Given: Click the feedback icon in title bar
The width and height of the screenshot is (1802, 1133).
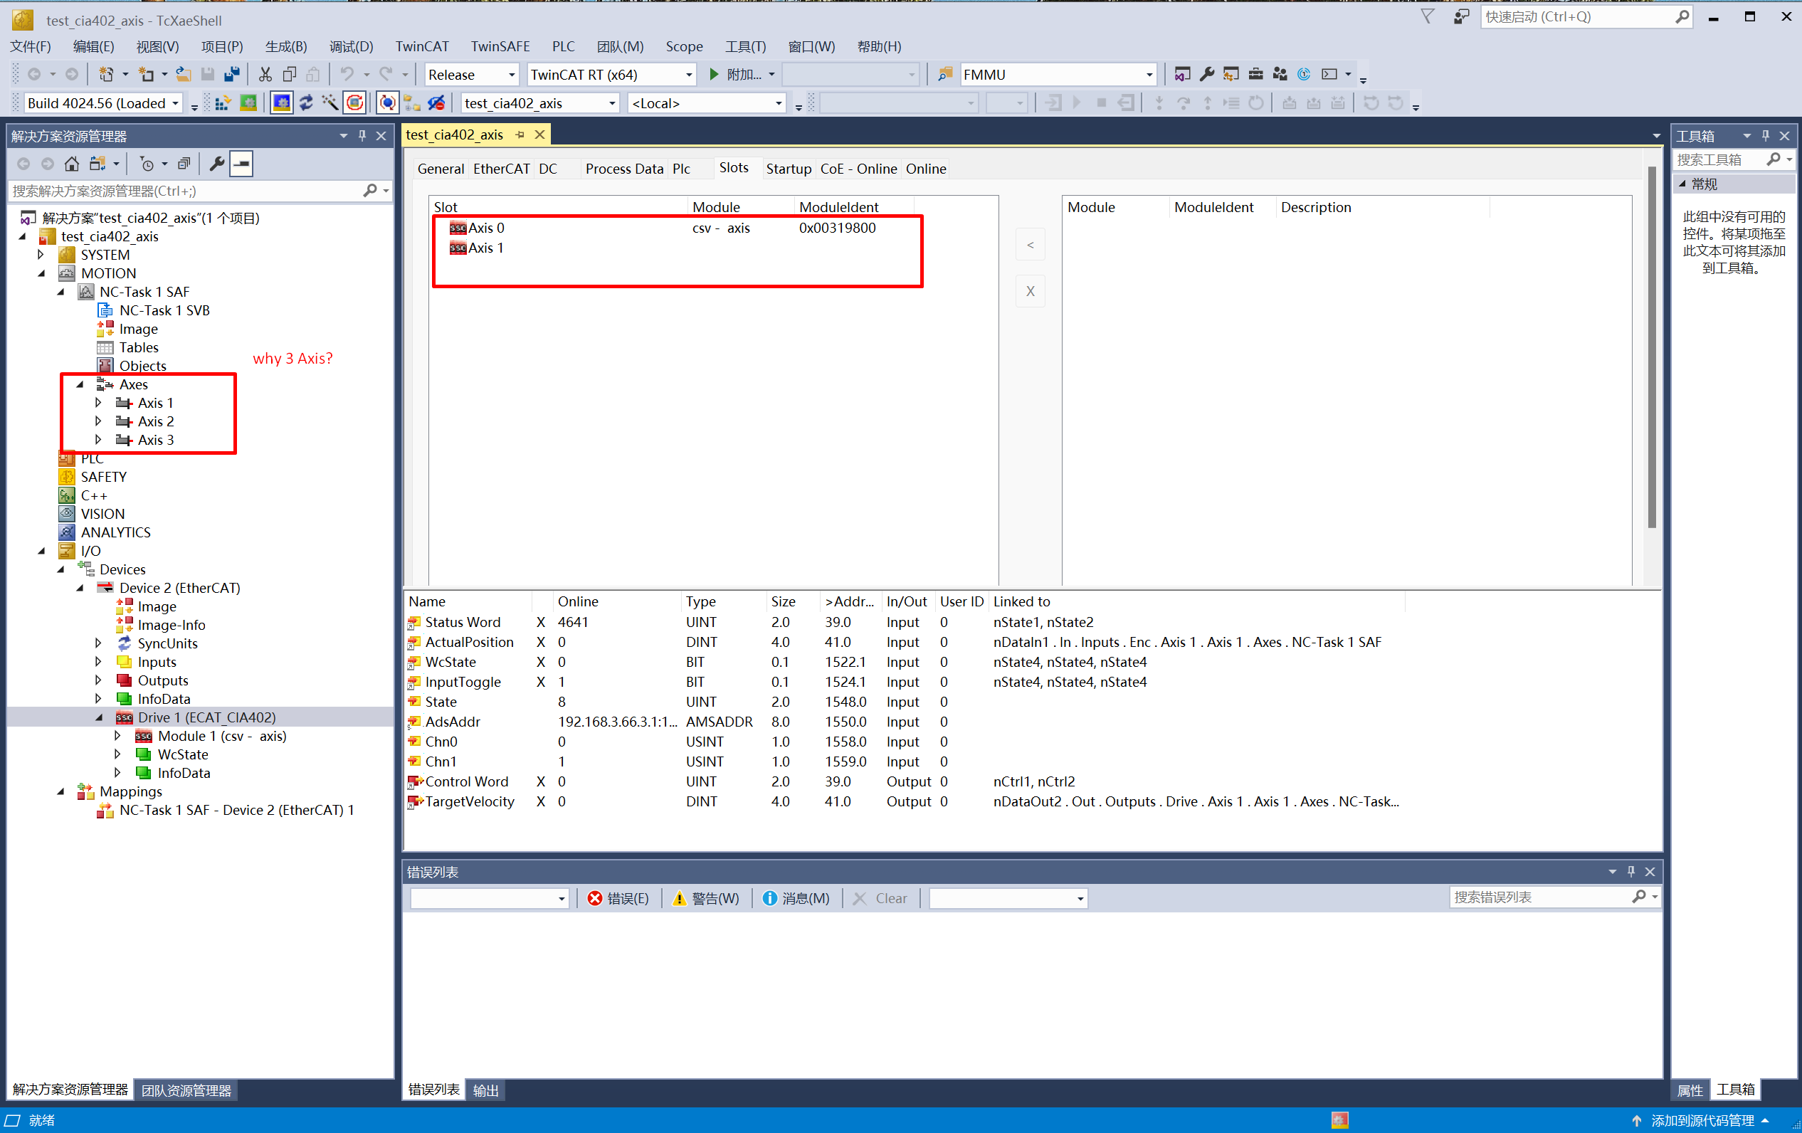Looking at the screenshot, I should pos(1461,17).
